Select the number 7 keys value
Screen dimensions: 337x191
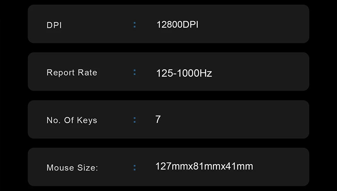158,120
